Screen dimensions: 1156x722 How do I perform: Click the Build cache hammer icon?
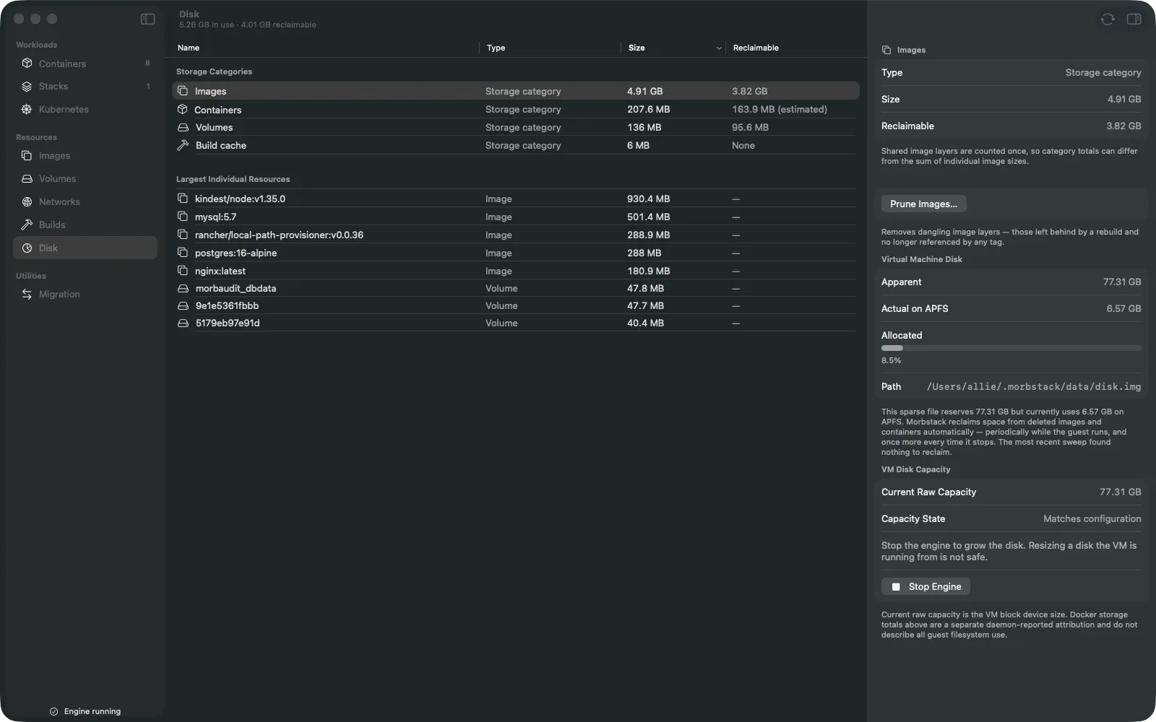coord(183,145)
